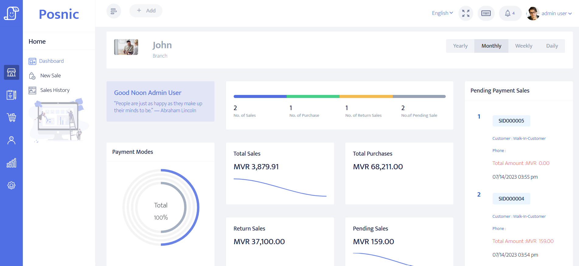This screenshot has width=579, height=266.
Task: Open pending sale SID000005
Action: [x=511, y=121]
